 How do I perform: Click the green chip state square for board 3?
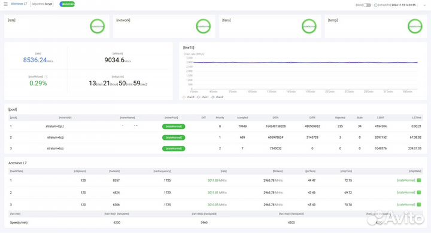(x=419, y=204)
